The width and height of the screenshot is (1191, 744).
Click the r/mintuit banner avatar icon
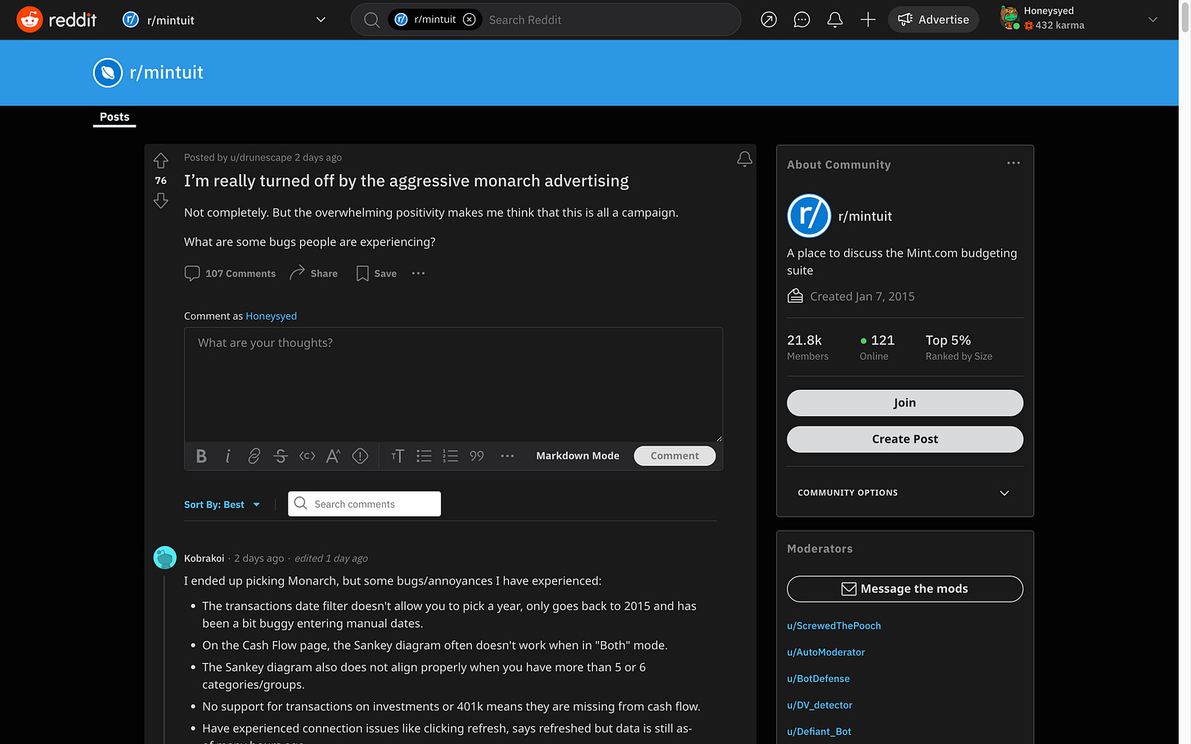pyautogui.click(x=108, y=73)
